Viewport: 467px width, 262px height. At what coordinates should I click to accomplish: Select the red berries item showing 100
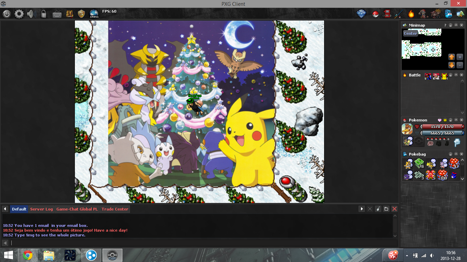(442, 175)
